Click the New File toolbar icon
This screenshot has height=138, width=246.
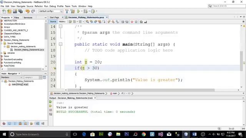tap(4, 11)
